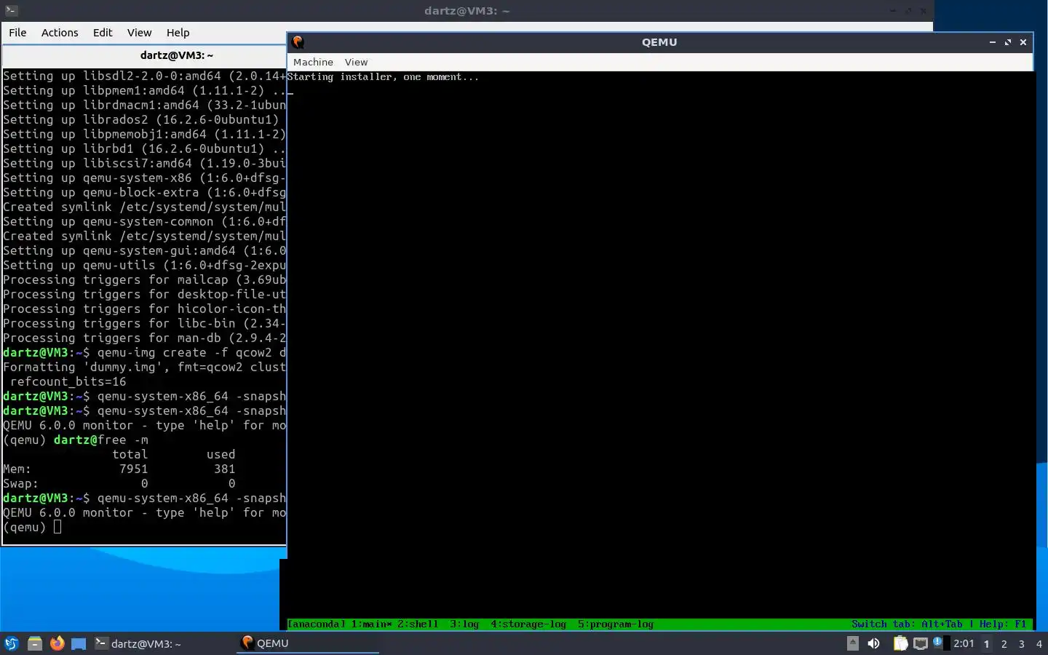Click the 3:log label in anaconda bar
1048x655 pixels.
pos(464,624)
